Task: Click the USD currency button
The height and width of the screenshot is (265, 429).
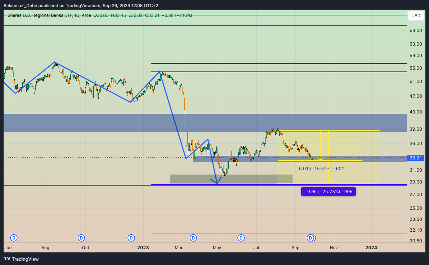Action: click(x=416, y=15)
